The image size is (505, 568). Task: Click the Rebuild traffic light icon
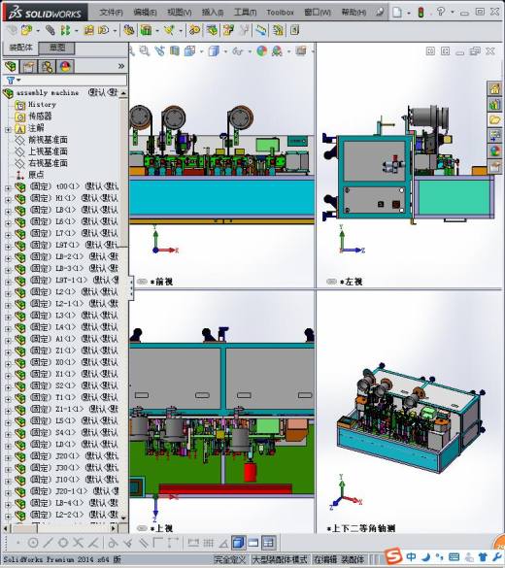point(421,13)
